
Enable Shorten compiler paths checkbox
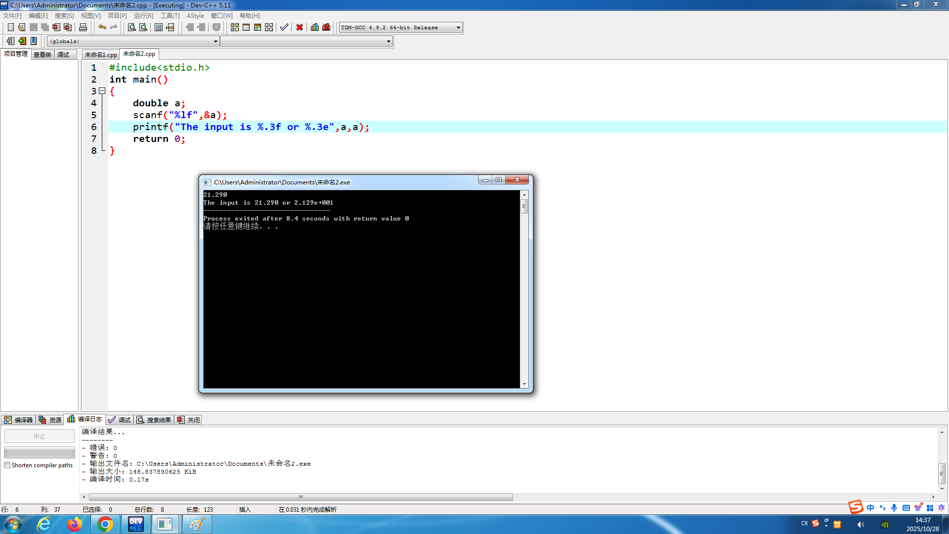[x=7, y=465]
